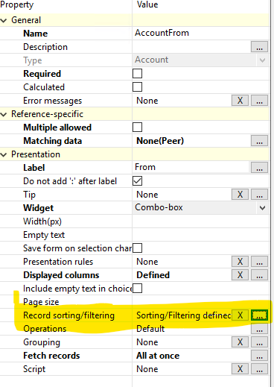Select the Record sorting/filtering property label
274x387 pixels.
68,315
